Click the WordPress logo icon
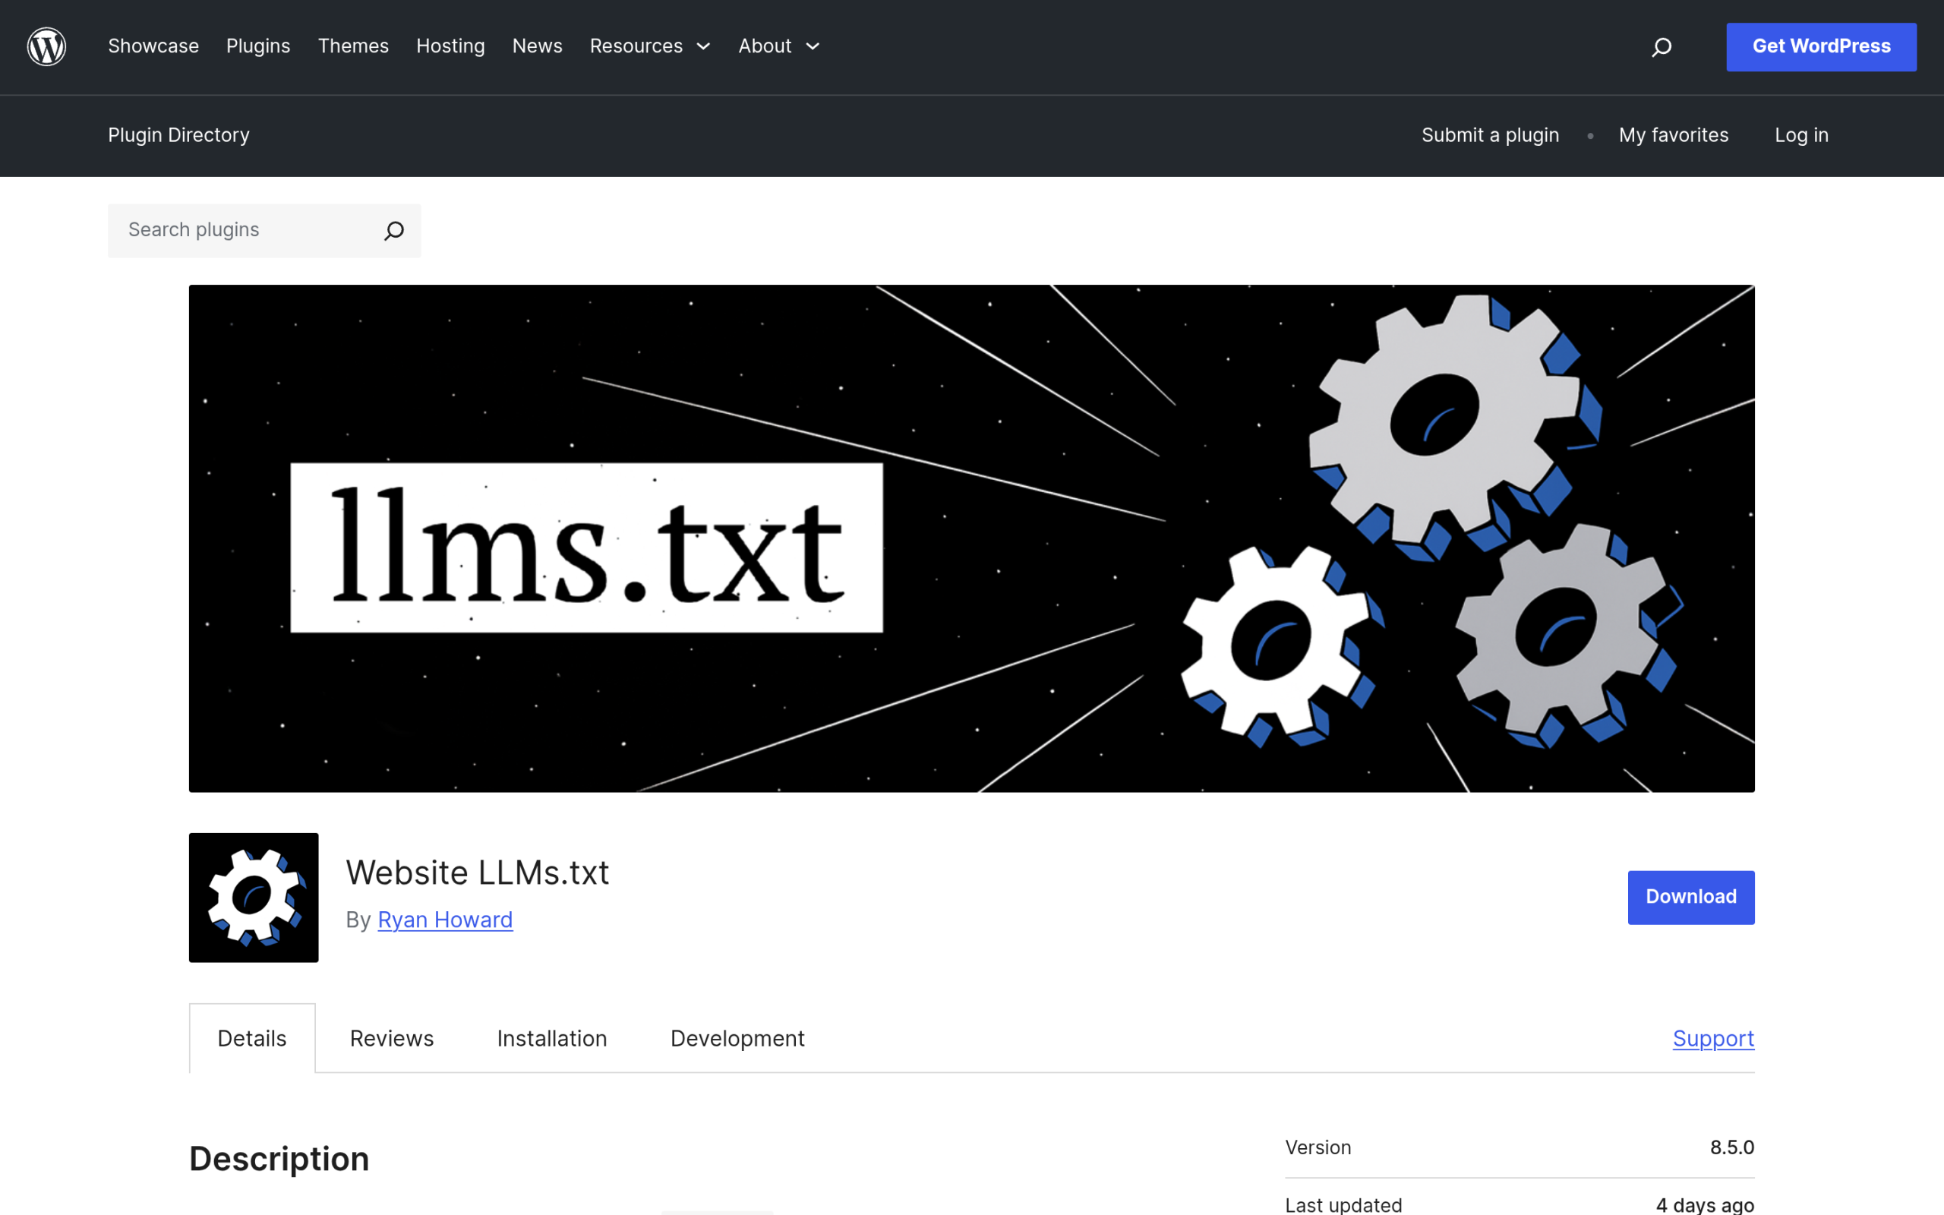This screenshot has width=1944, height=1215. tap(46, 46)
